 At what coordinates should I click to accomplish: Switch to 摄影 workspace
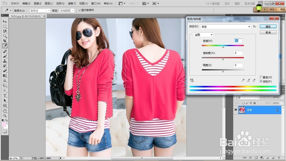pos(237,3)
